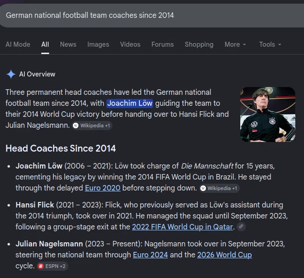Switch to AI Mode tab
304x278 pixels.
click(18, 44)
